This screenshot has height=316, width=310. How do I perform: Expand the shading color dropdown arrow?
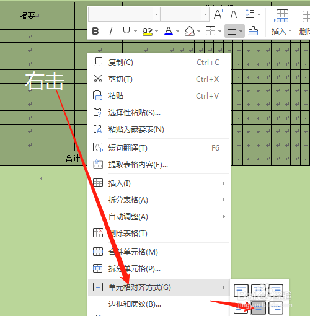[x=198, y=32]
